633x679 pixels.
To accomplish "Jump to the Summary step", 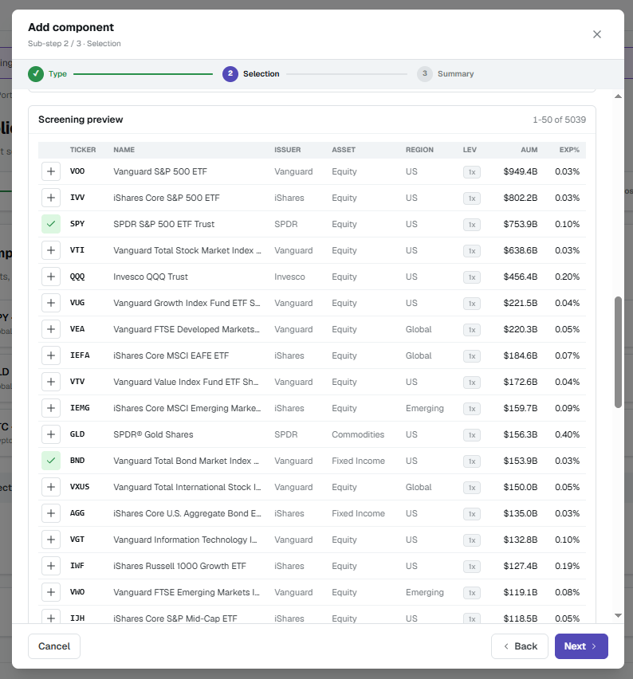I will coord(446,74).
